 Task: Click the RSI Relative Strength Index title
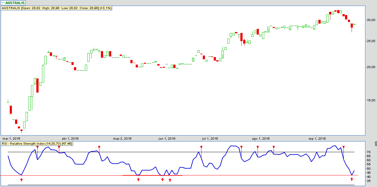click(x=37, y=144)
